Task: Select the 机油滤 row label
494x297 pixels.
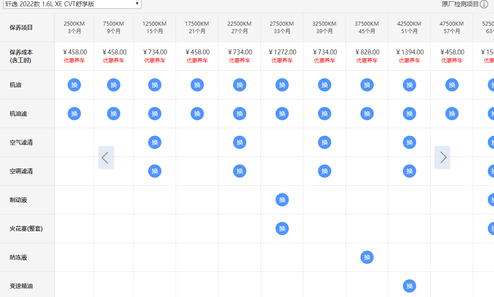Action: coord(18,114)
